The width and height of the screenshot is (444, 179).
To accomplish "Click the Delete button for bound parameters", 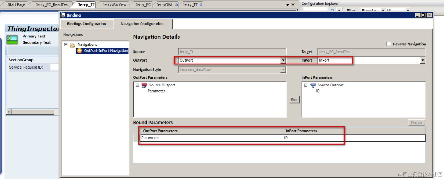I will [x=416, y=123].
